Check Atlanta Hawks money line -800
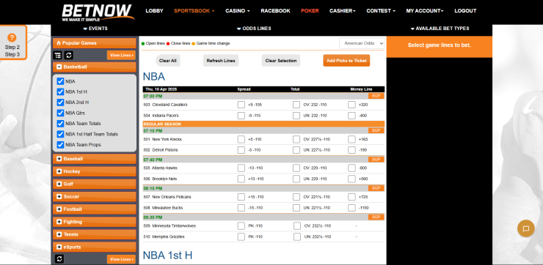 click(351, 168)
